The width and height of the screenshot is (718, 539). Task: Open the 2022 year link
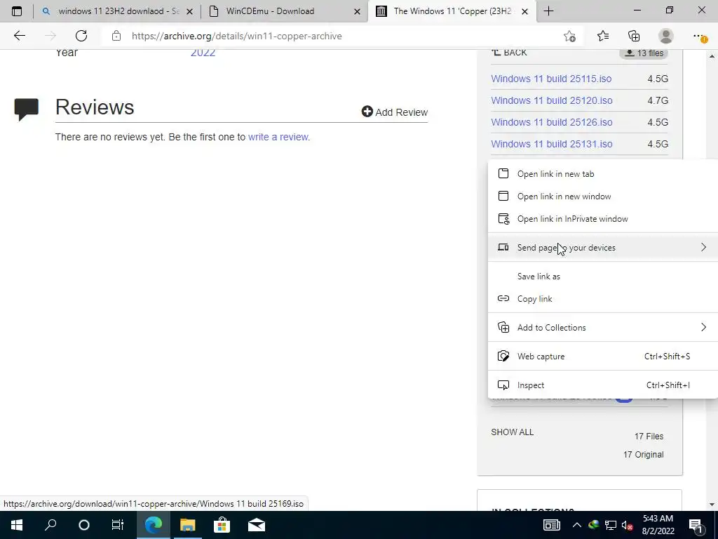tap(203, 53)
